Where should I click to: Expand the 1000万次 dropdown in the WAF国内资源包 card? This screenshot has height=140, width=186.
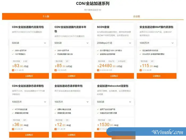(157, 43)
